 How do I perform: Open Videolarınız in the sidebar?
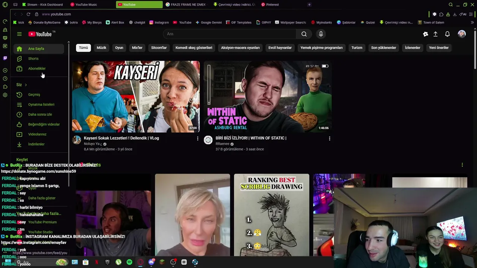(x=39, y=134)
